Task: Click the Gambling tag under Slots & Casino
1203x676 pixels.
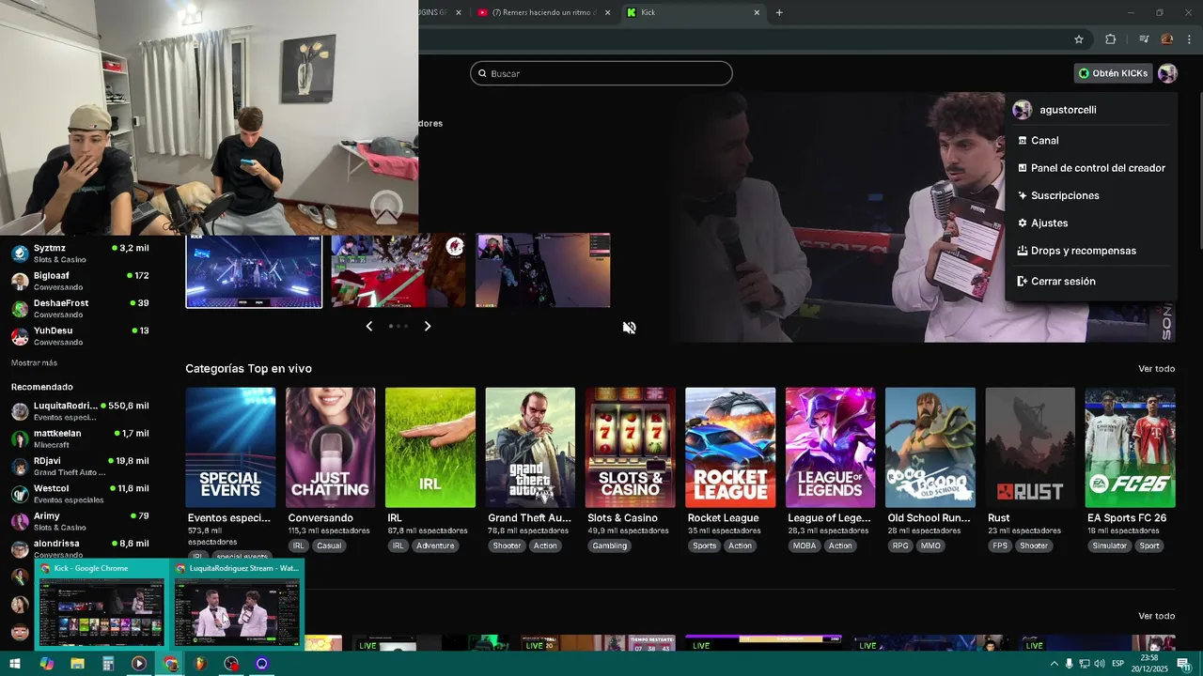Action: pos(610,545)
